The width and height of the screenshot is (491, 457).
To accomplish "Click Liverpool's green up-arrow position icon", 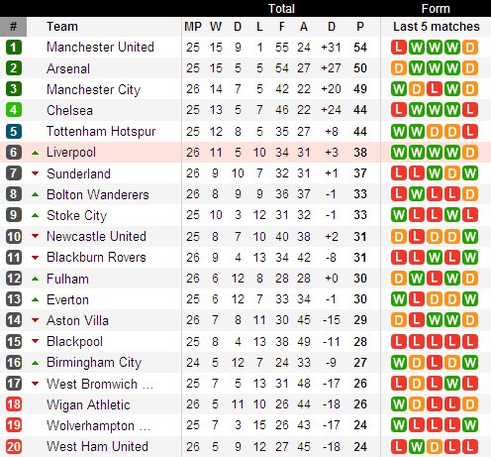I will (x=35, y=153).
